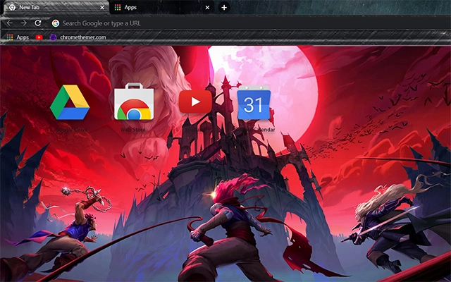Open the Chrome Web Store app icon
Viewport: 451px width, 282px height.
134,102
